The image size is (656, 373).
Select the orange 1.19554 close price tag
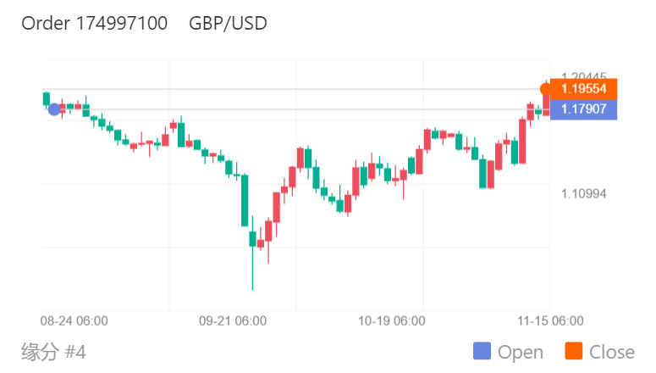(583, 89)
